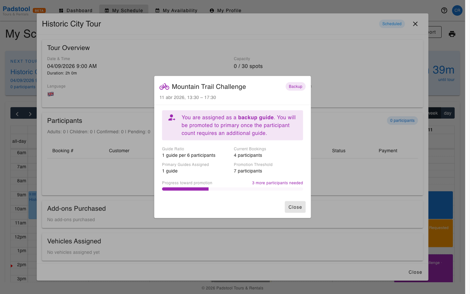Viewport: 470px width, 294px height.
Task: Close the Mountain Trail Challenge dialog
Action: (295, 207)
